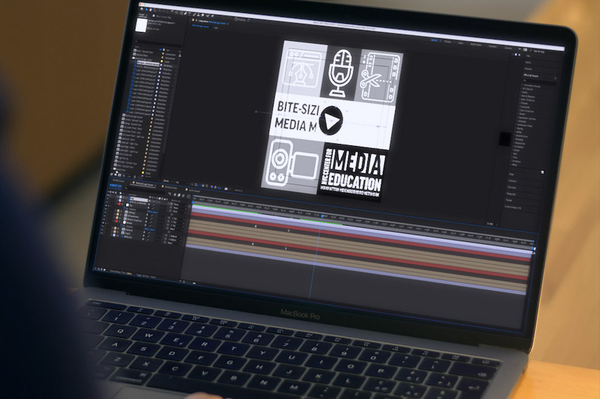This screenshot has height=399, width=600.
Task: Click the play button overlay on composition
Action: (331, 120)
